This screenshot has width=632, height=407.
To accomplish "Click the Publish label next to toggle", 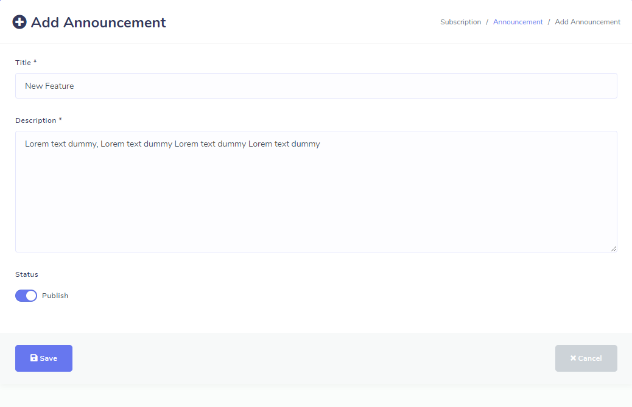I will [x=55, y=296].
